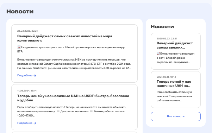Click the 'Все новости' button
The width and height of the screenshot is (212, 133).
[176, 116]
